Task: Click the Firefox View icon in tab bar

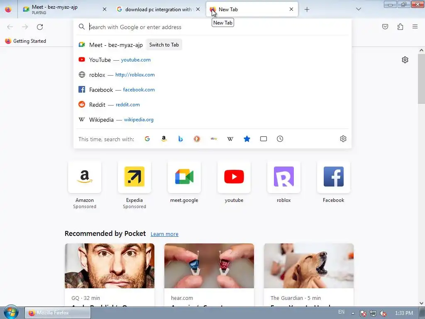Action: (8, 9)
